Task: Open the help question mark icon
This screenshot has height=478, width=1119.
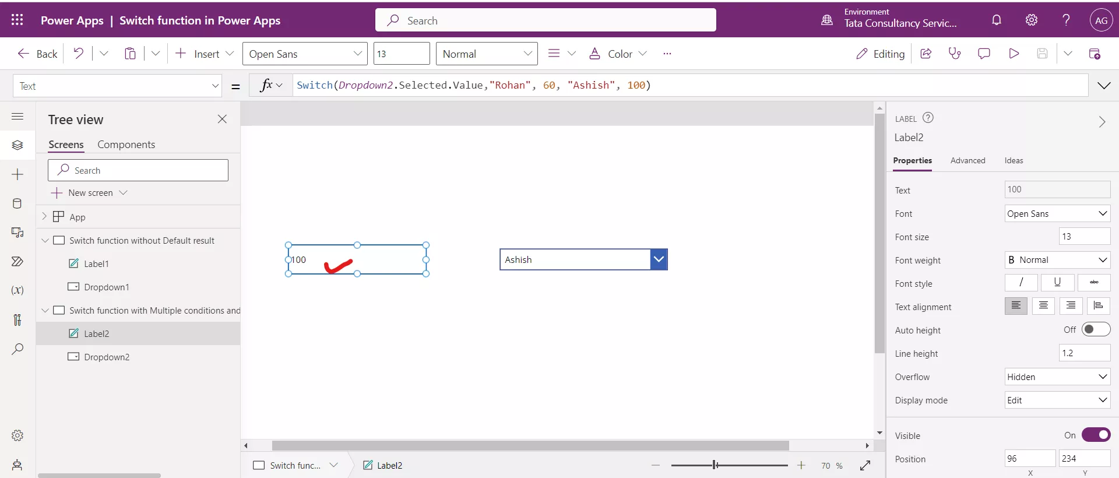Action: (x=1066, y=20)
